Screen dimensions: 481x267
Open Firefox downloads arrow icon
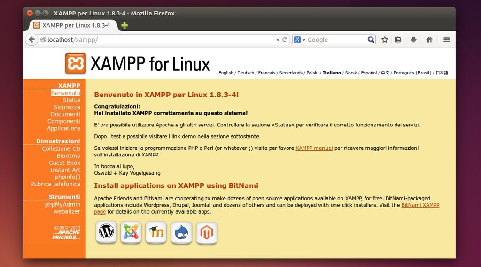(413, 40)
